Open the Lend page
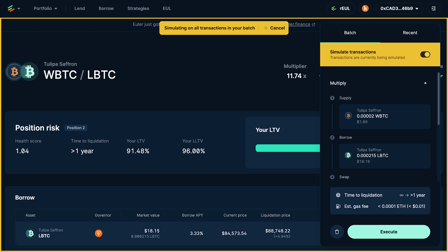The height and width of the screenshot is (252, 448). click(80, 8)
